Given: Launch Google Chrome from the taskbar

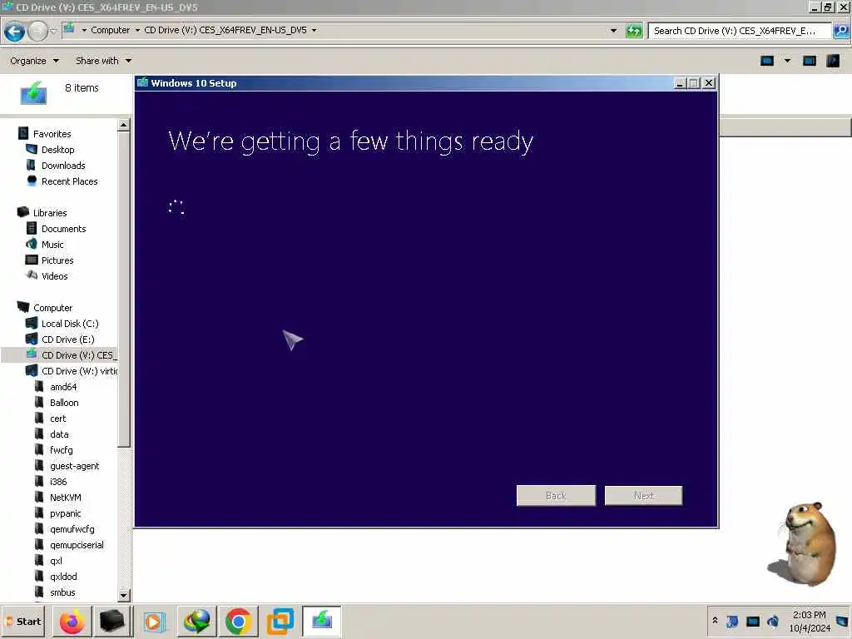Looking at the screenshot, I should pos(238,621).
